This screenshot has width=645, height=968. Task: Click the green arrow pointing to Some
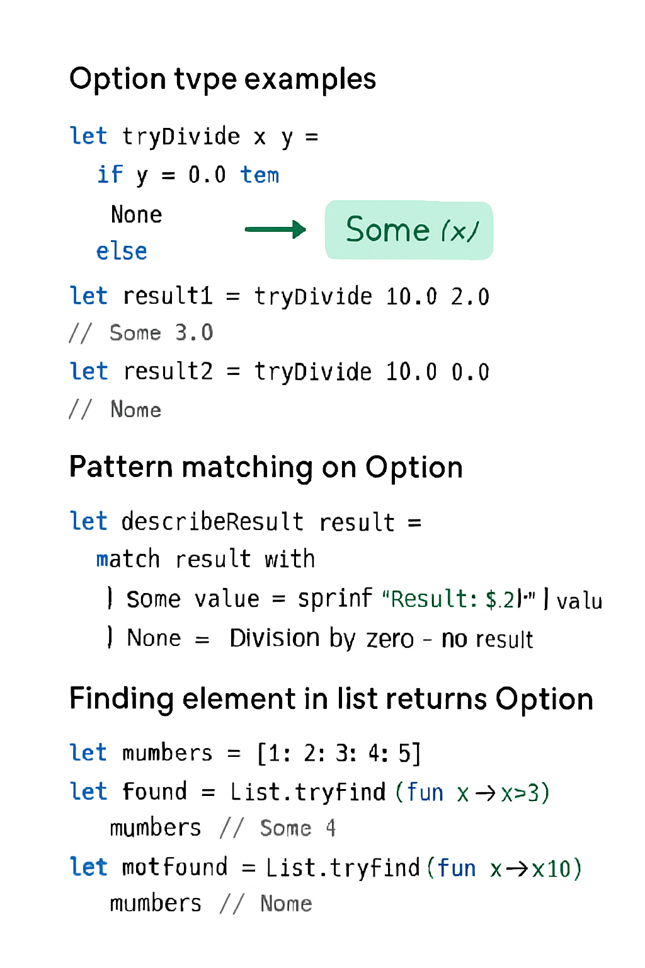pos(275,229)
